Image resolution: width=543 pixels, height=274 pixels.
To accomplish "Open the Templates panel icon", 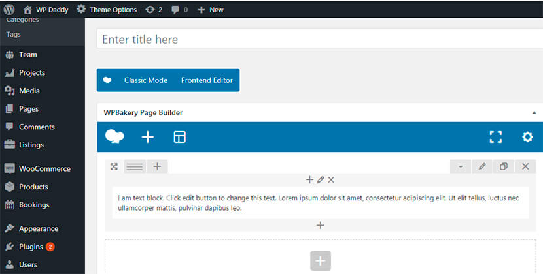I will pos(179,137).
